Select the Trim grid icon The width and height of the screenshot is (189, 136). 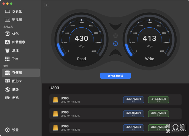[7, 59]
